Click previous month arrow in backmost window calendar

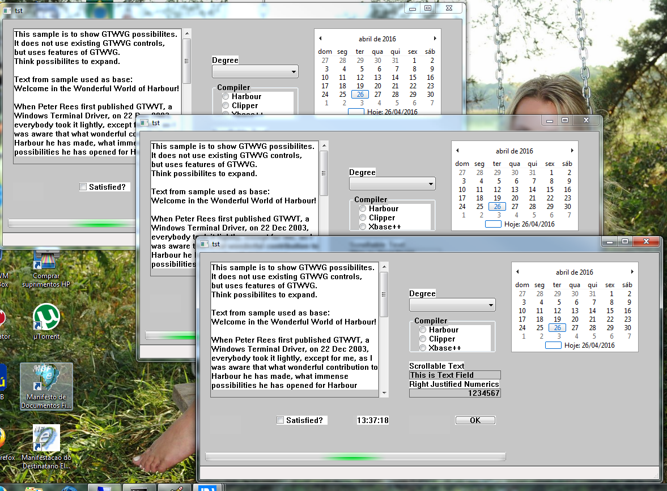(320, 39)
